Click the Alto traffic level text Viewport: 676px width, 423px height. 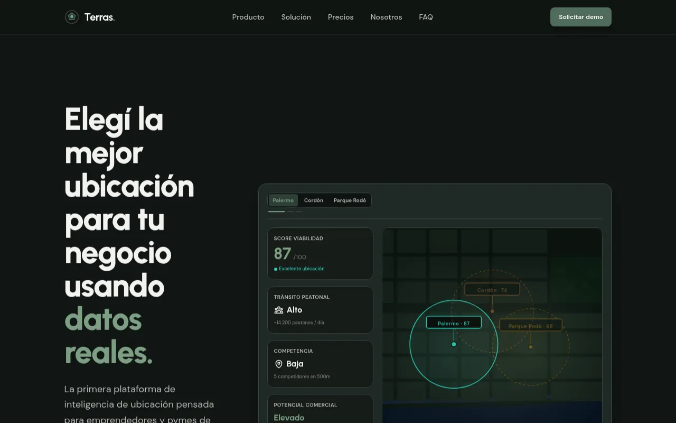[x=295, y=310]
